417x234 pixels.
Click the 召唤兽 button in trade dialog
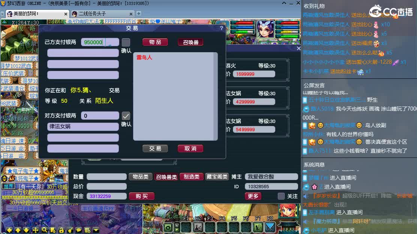pos(190,42)
